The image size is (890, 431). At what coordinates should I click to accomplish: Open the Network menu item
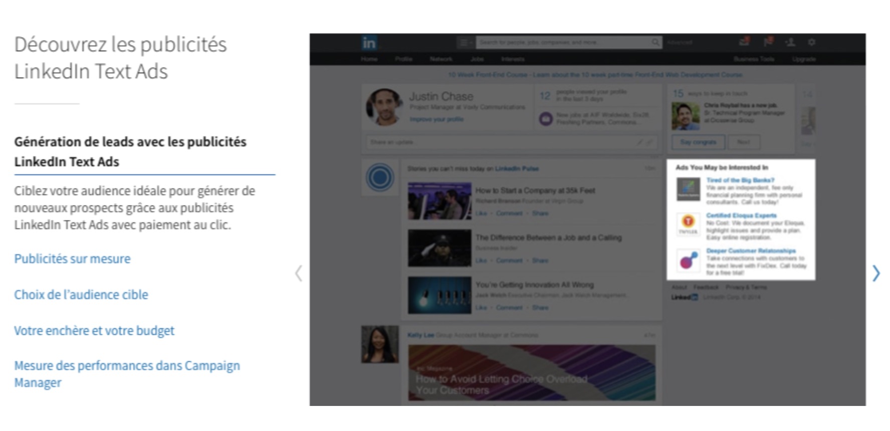click(441, 59)
